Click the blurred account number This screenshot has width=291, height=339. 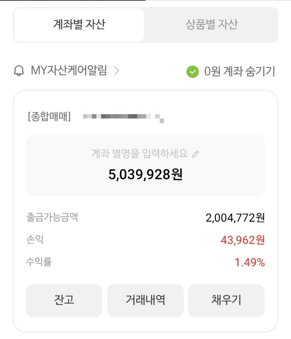123,117
